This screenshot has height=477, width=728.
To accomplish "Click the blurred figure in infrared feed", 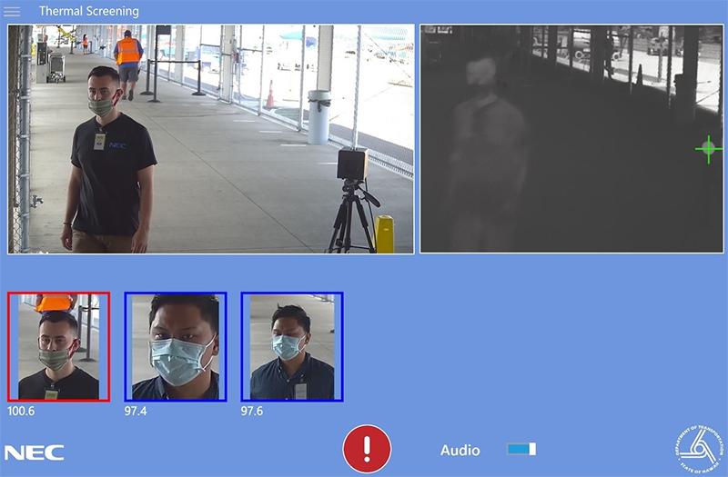I will pos(484,145).
